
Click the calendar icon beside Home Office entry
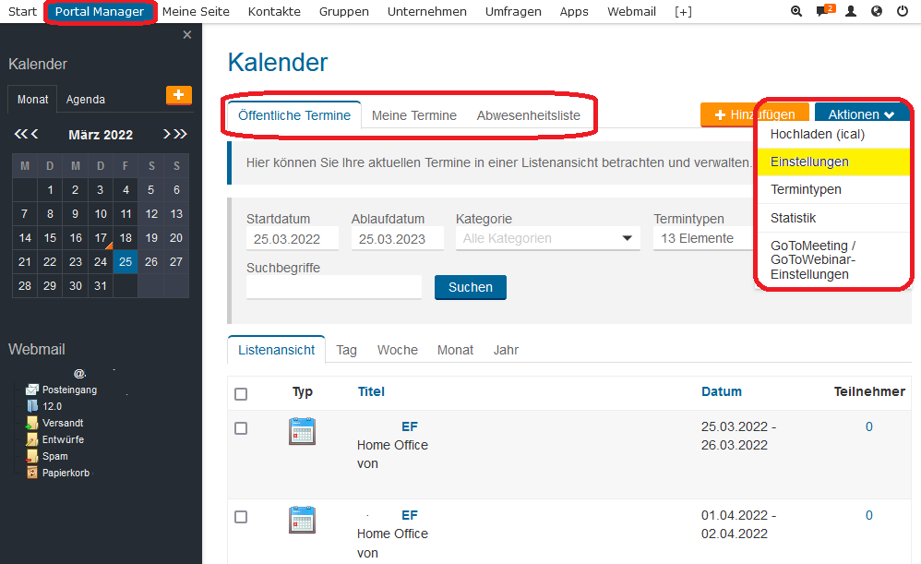[x=302, y=431]
